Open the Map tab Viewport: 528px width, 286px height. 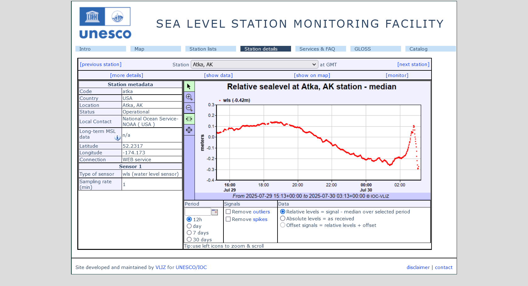coord(156,49)
